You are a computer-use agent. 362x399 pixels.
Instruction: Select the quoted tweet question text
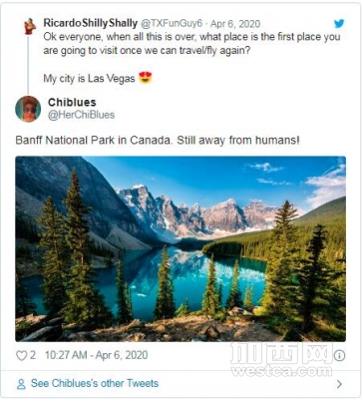coord(191,44)
